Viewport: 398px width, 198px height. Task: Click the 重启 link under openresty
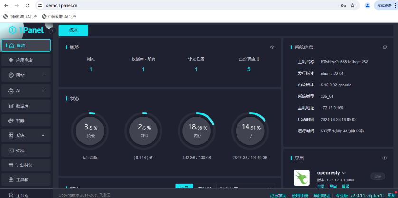333,186
